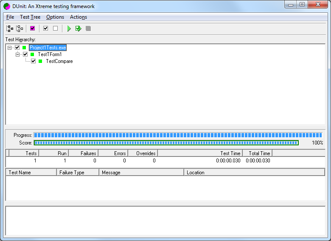The height and width of the screenshot is (241, 331).
Task: Toggle the TestCompare checkbox
Action: [33, 61]
